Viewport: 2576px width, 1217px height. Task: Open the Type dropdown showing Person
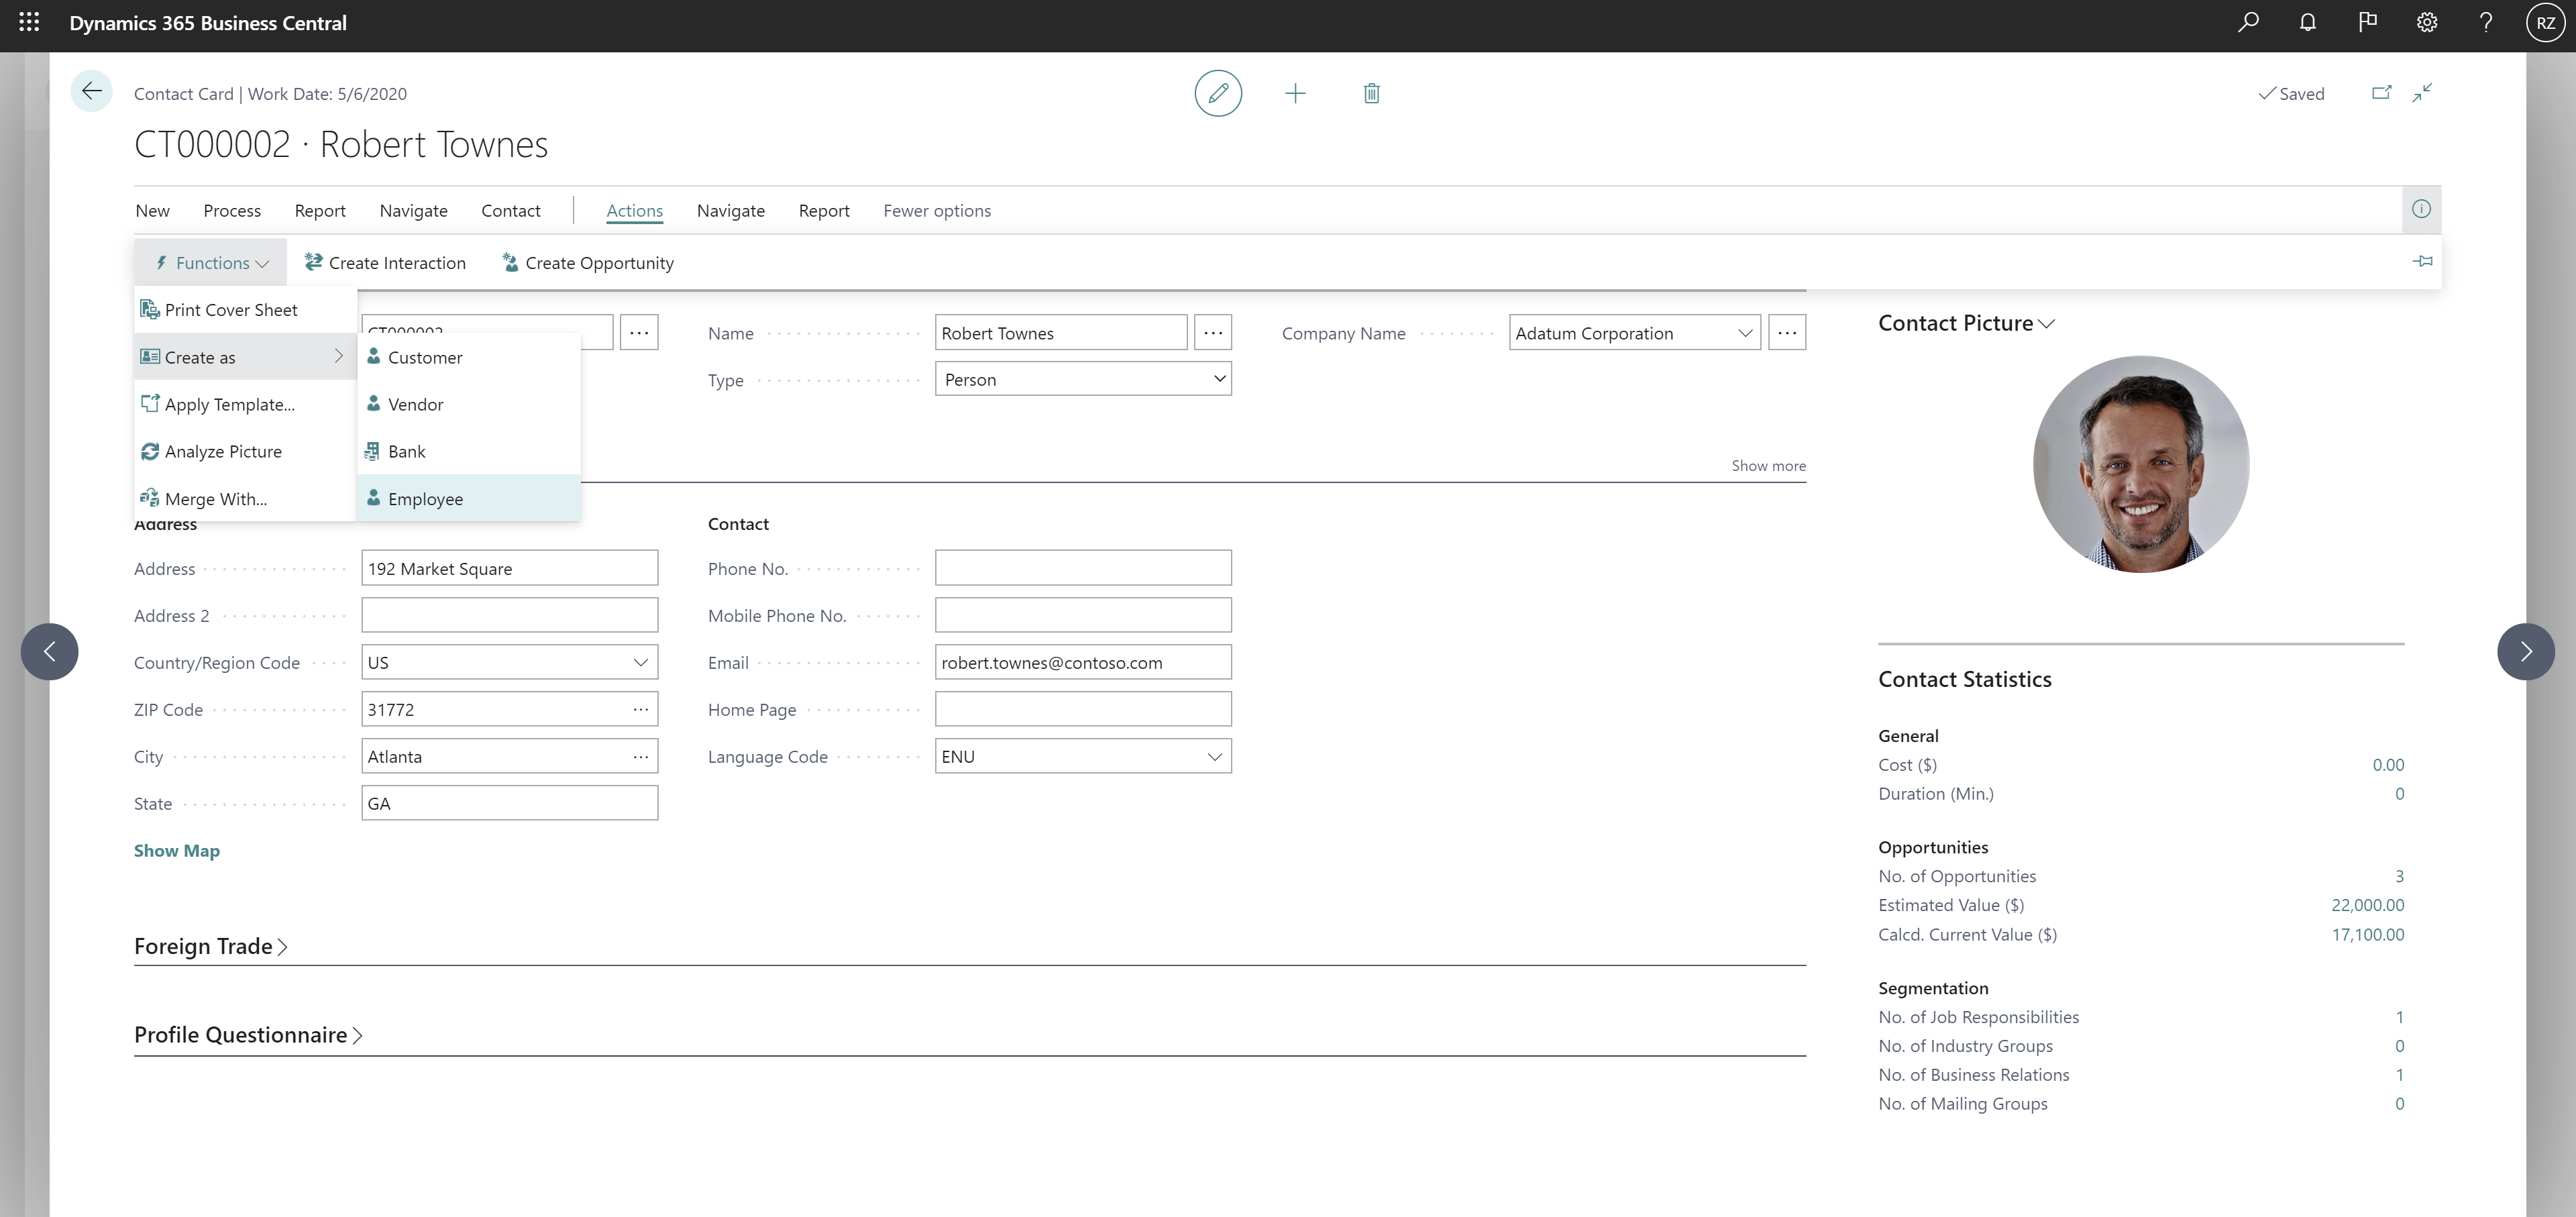click(x=1219, y=379)
